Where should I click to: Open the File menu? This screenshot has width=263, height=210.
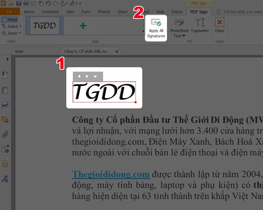click(10, 11)
